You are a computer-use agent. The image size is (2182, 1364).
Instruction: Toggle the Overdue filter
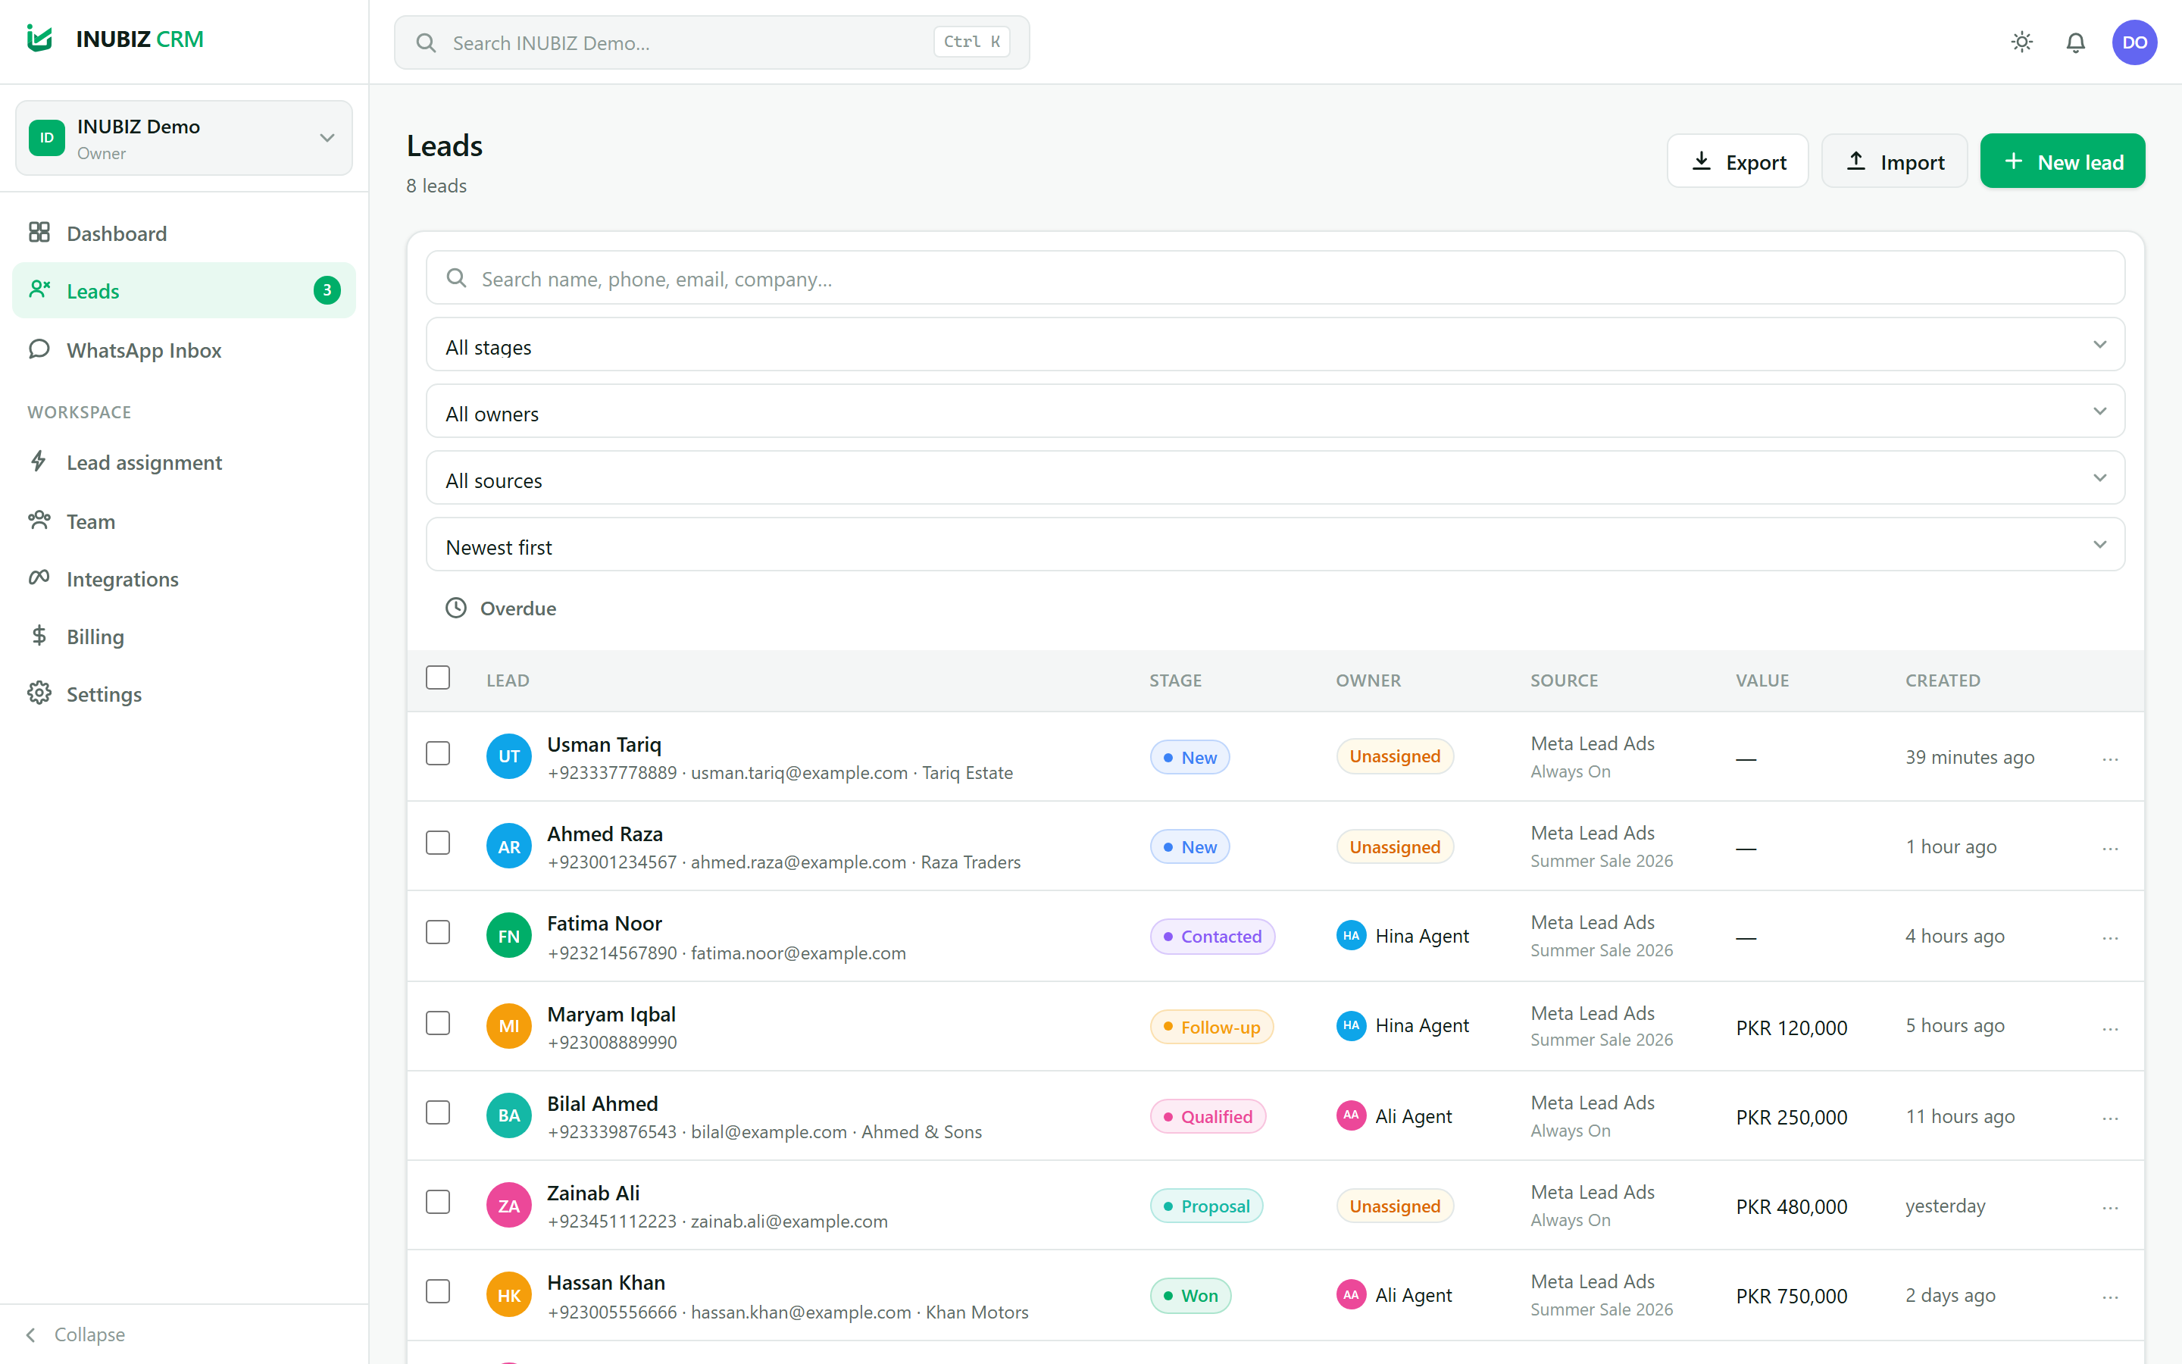(x=502, y=608)
